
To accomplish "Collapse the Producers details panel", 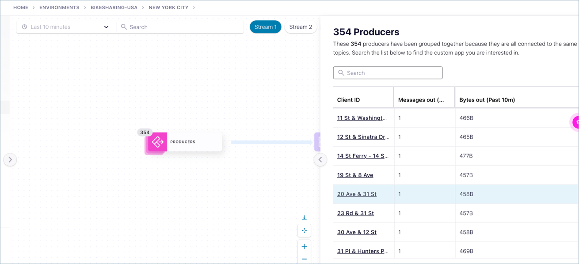I will 320,159.
